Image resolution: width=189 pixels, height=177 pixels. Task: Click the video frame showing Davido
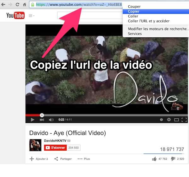[106, 70]
